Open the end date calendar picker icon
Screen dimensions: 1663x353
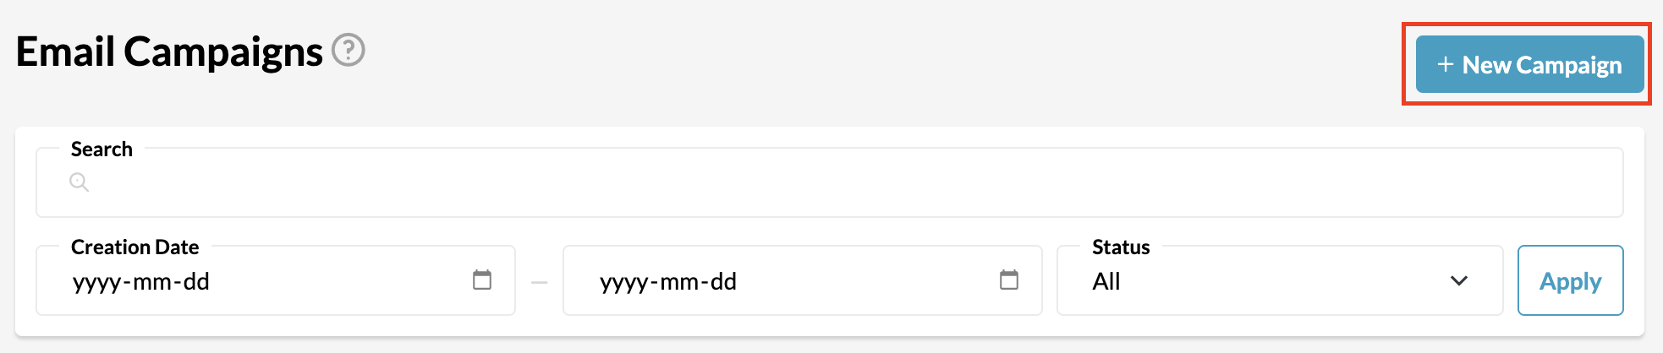[1009, 280]
